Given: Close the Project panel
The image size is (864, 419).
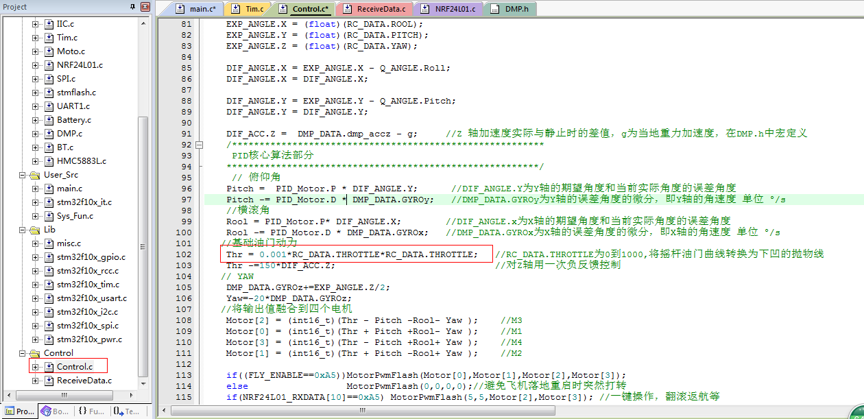Looking at the screenshot, I should tap(145, 7).
